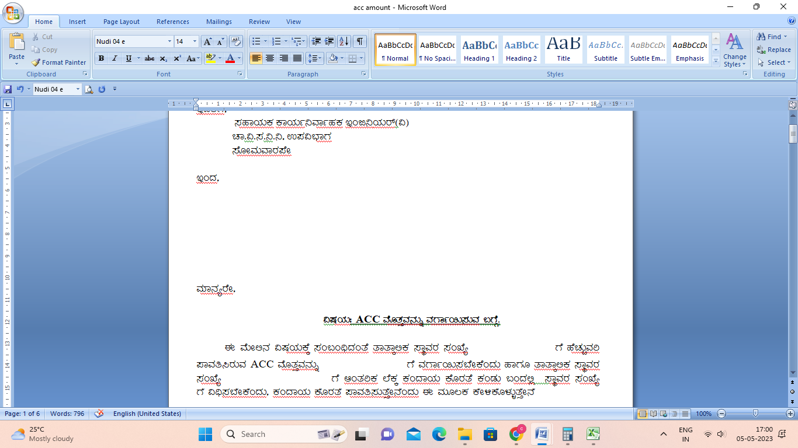
Task: Click the text highlight color button
Action: click(x=211, y=58)
